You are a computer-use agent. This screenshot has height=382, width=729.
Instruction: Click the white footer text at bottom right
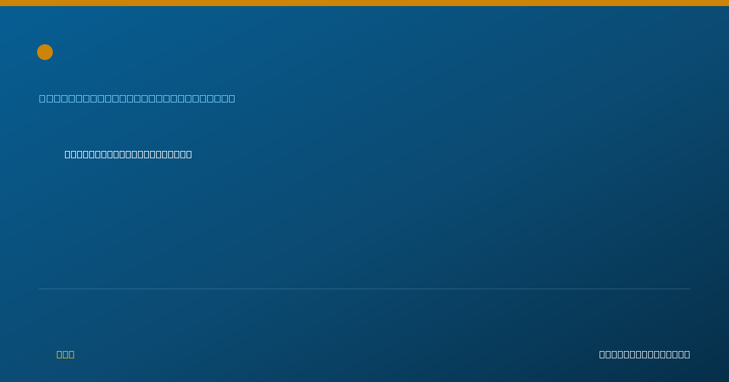(645, 354)
